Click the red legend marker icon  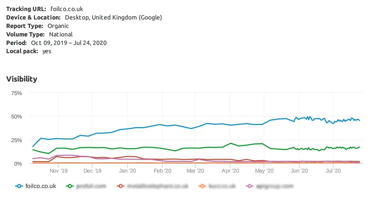(121, 186)
